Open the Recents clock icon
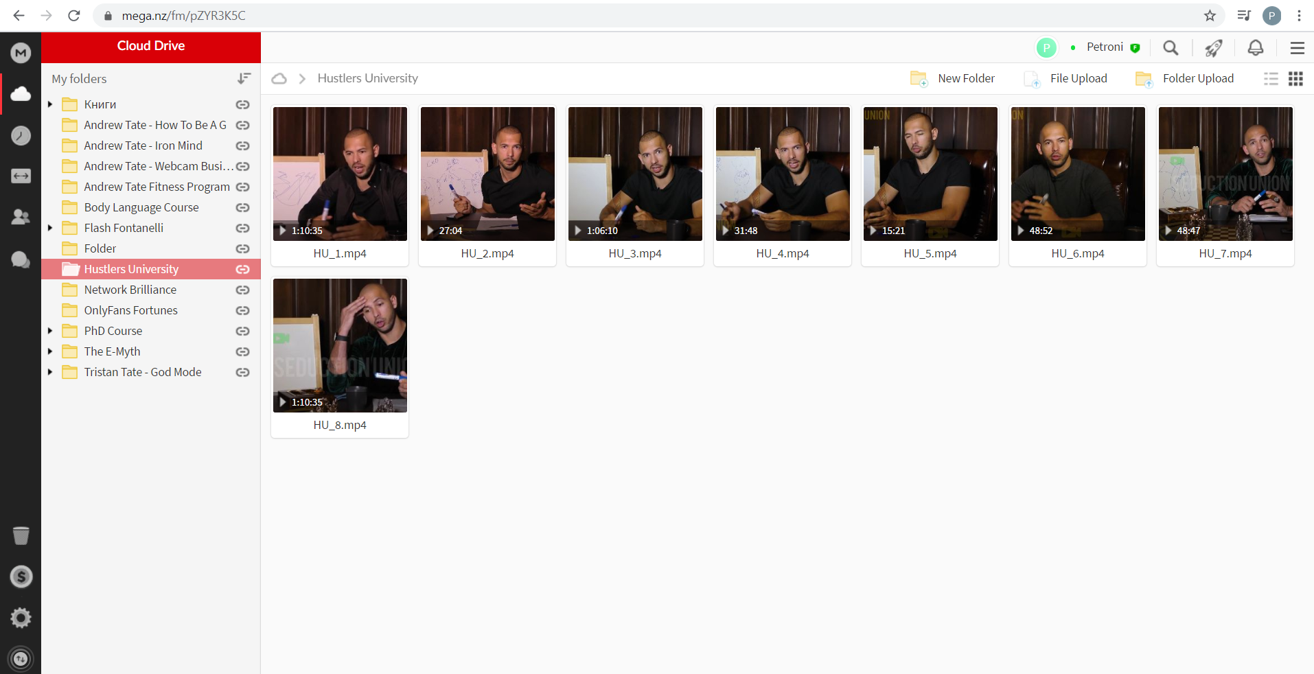Screen dimensions: 1314x674 click(x=21, y=135)
